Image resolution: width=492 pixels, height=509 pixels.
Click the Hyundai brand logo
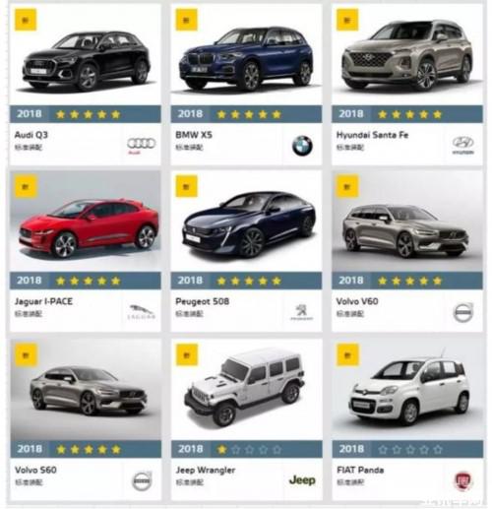[462, 146]
